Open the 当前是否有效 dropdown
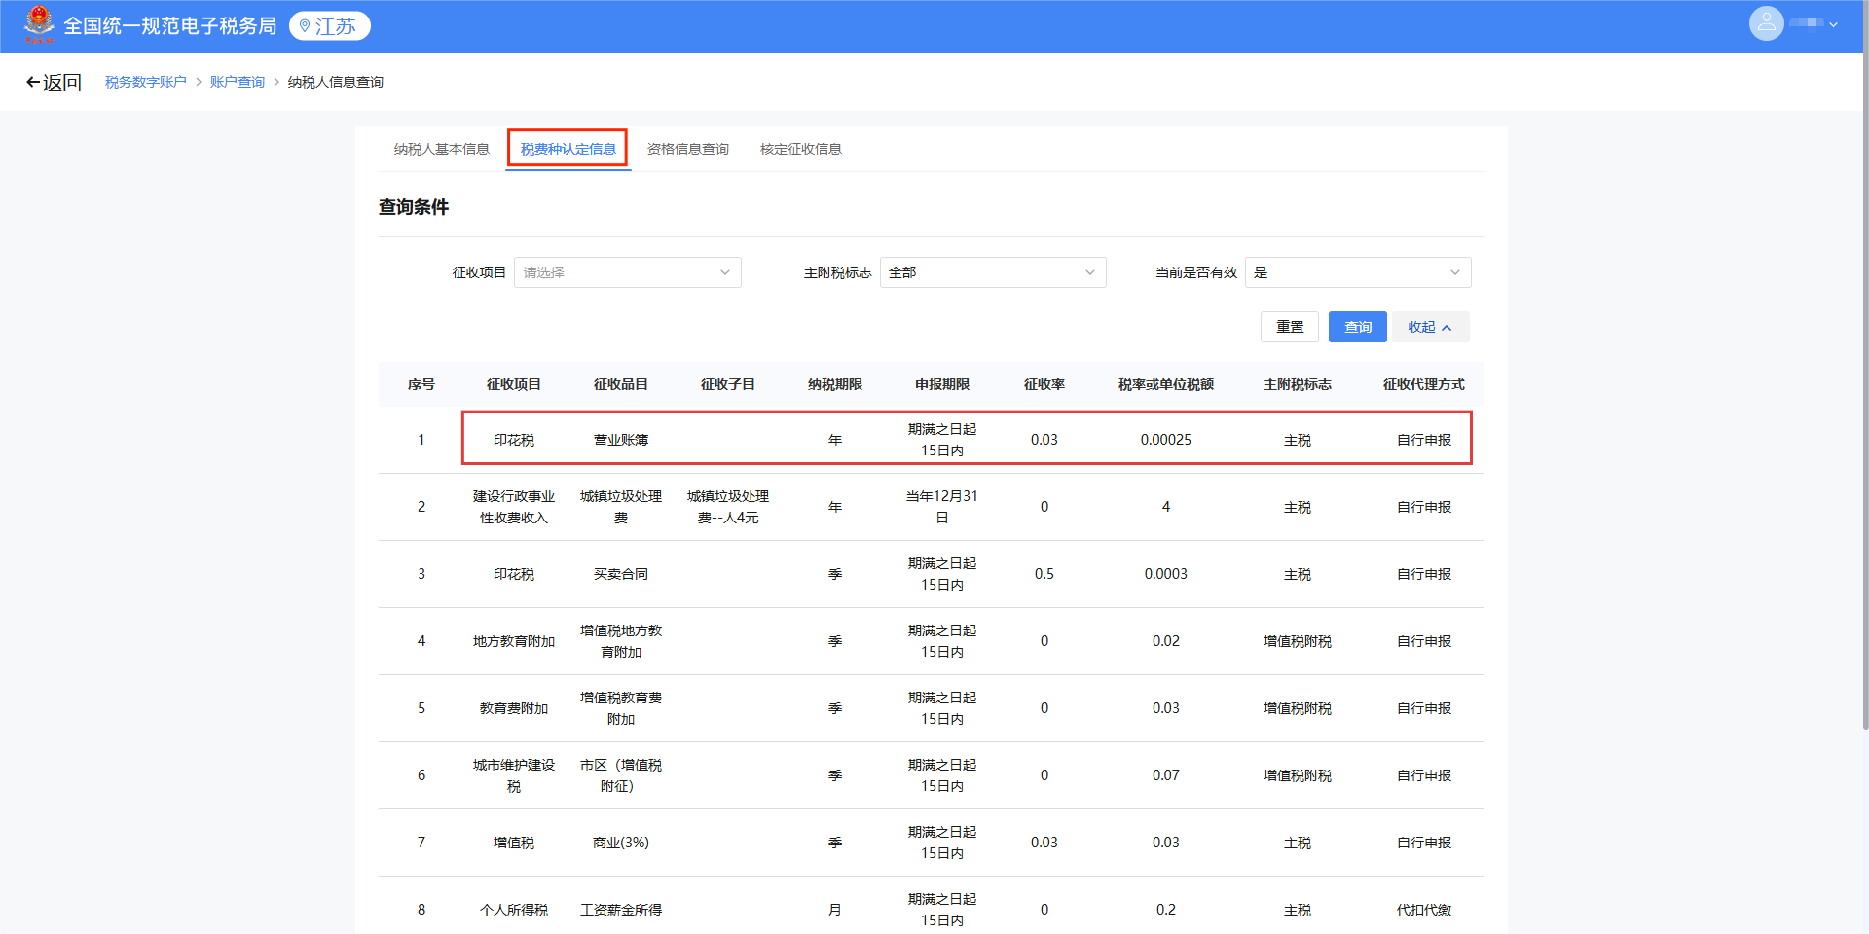Screen dimensions: 1869x934 tap(1357, 272)
